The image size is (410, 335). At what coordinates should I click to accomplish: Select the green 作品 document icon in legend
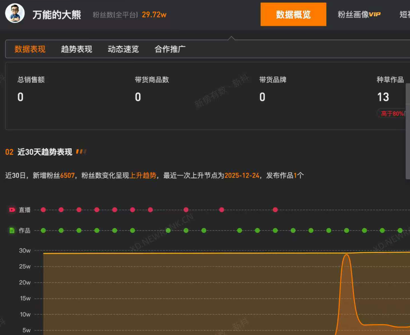(x=11, y=230)
